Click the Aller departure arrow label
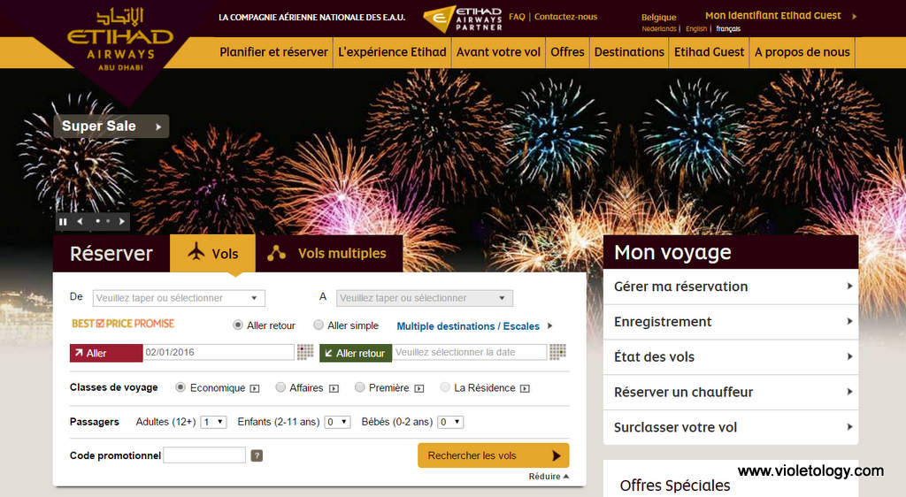 (x=106, y=353)
